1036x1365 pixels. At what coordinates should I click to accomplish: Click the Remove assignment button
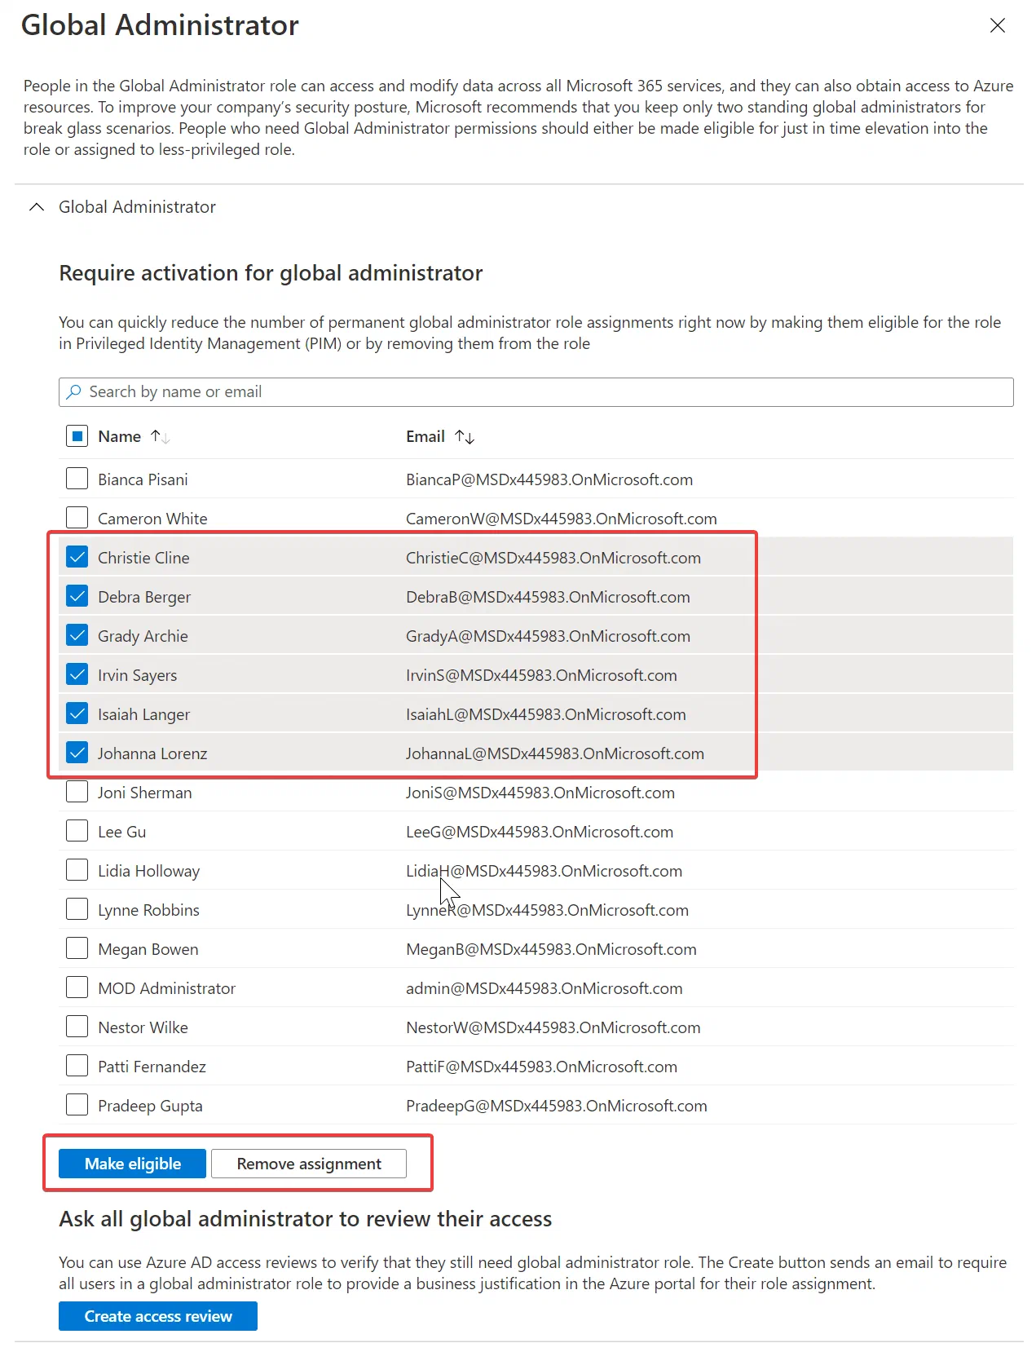click(x=309, y=1164)
